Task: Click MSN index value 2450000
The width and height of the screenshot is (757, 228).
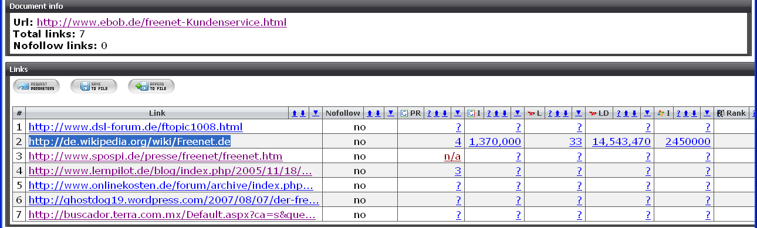Action: 688,141
